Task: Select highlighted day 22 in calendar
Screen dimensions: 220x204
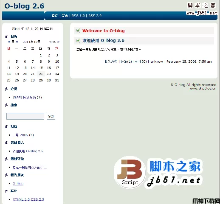Action: pyautogui.click(x=41, y=74)
